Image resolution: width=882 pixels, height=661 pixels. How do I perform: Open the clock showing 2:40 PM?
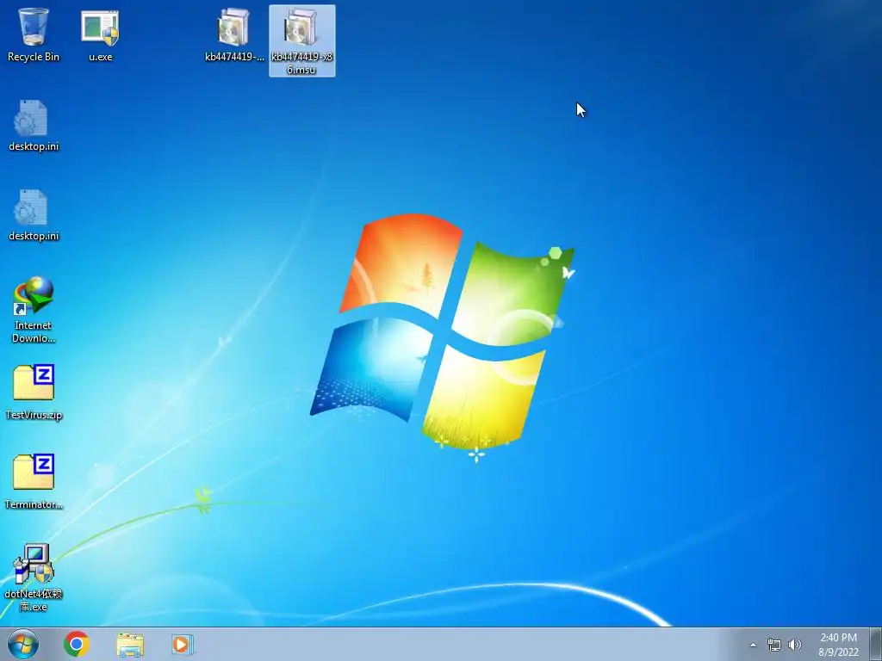coord(838,645)
